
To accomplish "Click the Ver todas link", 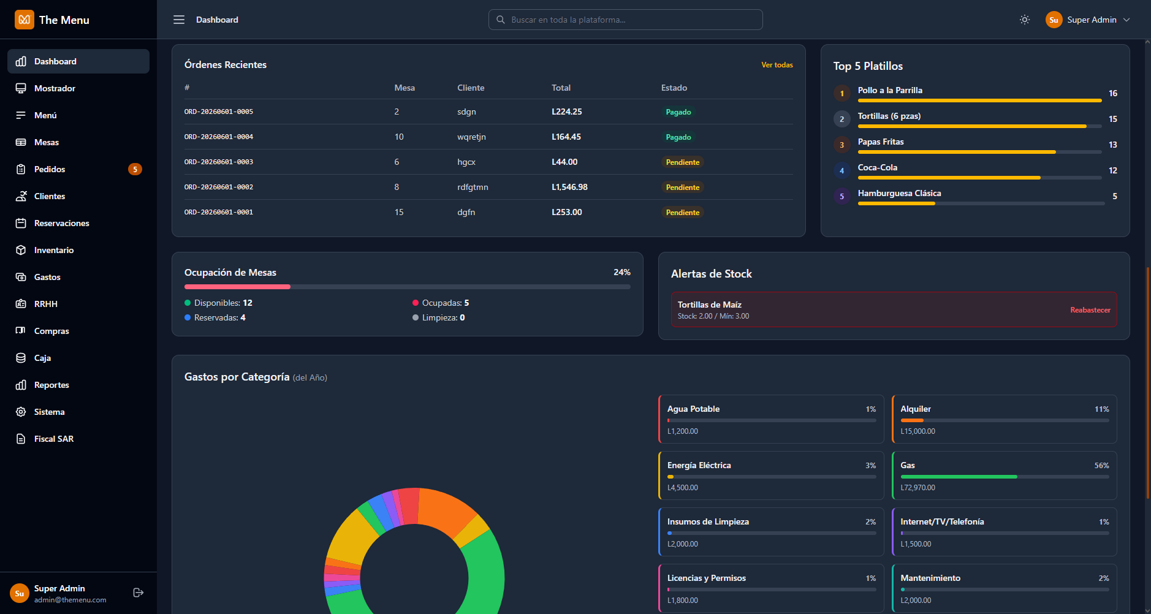I will tap(777, 65).
